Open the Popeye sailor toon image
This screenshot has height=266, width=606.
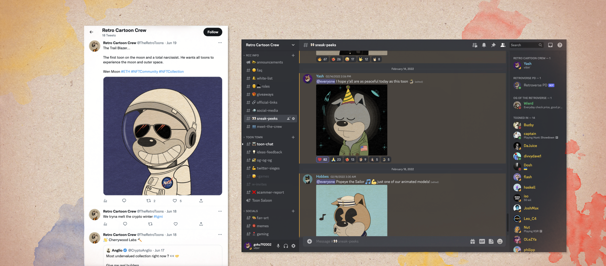352,211
